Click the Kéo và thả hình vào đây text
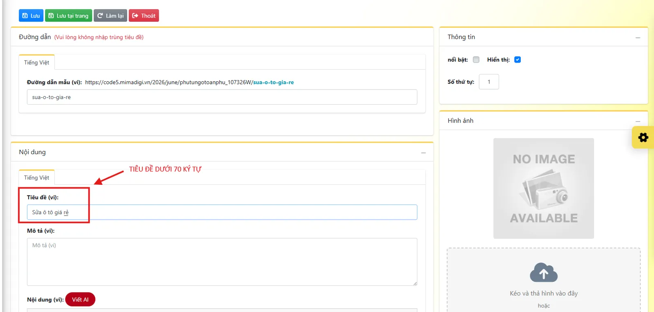 pos(544,293)
